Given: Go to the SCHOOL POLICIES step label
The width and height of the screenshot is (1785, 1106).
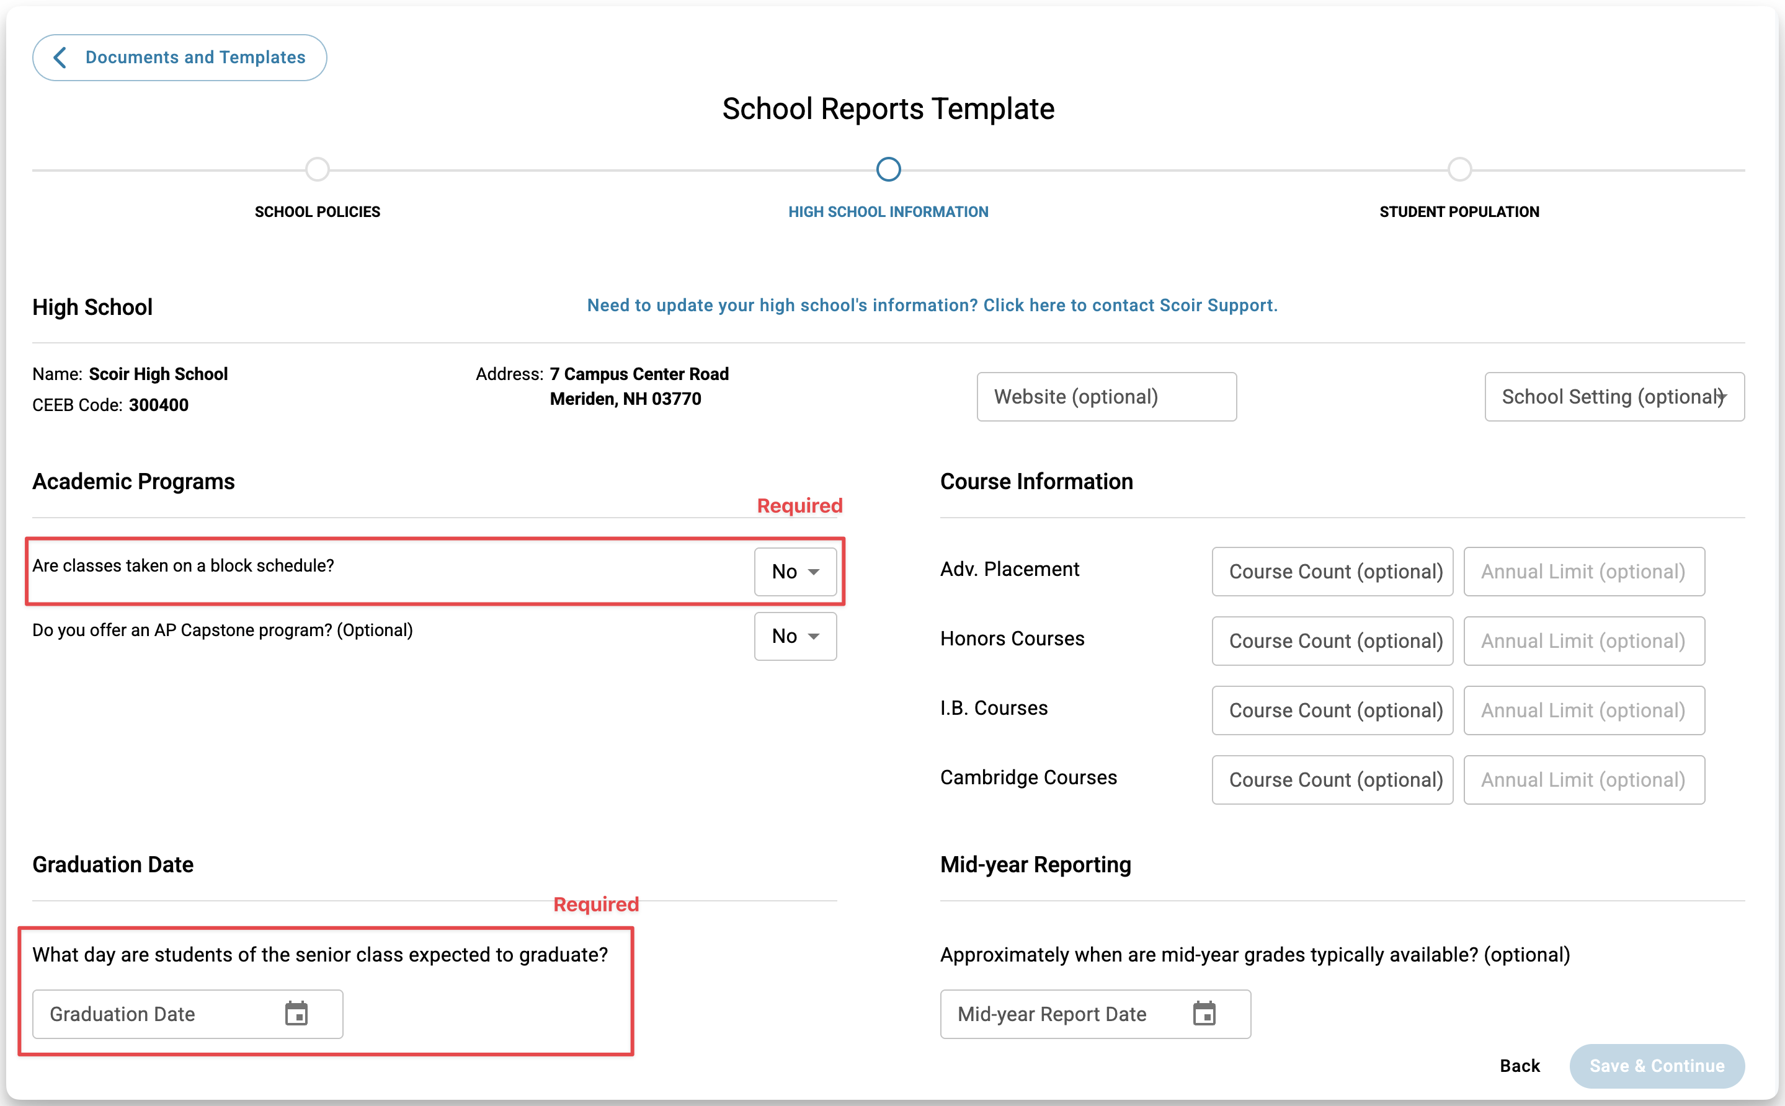Looking at the screenshot, I should 318,211.
